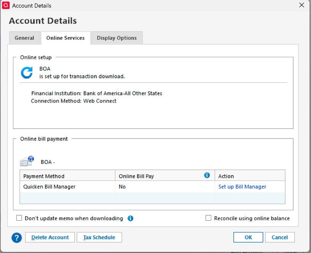Click the Set up Bill Manager link
Viewport: 311px width, 253px height.
point(242,187)
